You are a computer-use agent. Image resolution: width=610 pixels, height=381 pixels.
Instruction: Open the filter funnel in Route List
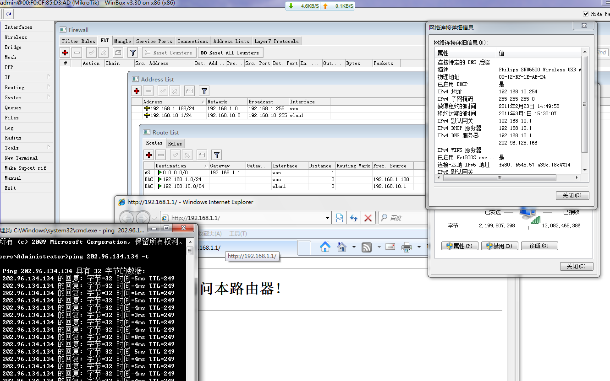pos(217,155)
